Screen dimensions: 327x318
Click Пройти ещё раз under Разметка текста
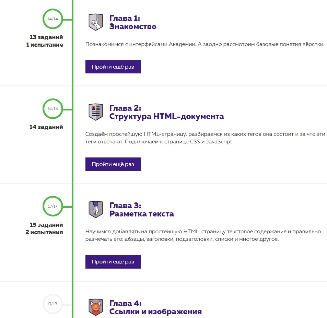point(113,261)
